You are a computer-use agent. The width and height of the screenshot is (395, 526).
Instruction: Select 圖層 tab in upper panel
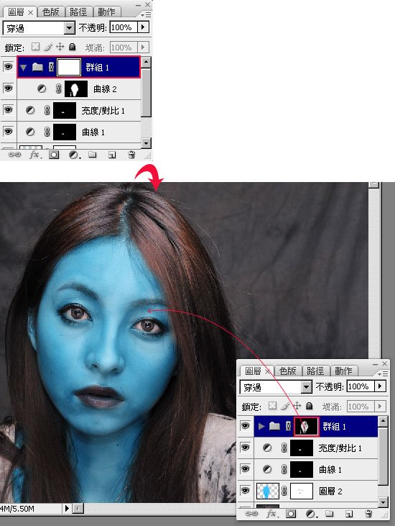(19, 12)
